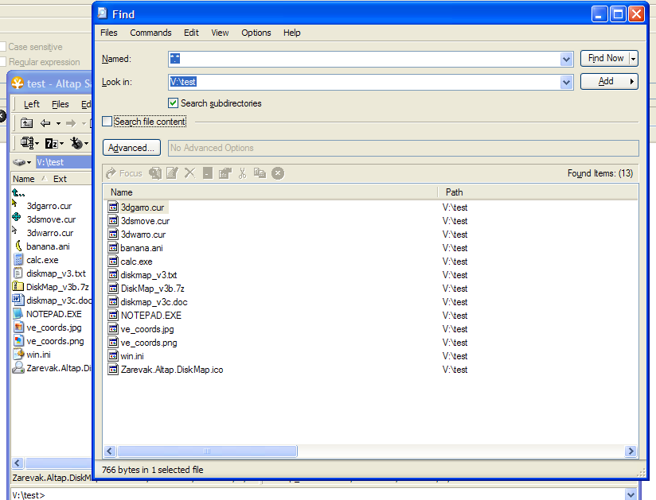Open the Files menu in the Find window
This screenshot has height=500, width=656.
point(109,33)
